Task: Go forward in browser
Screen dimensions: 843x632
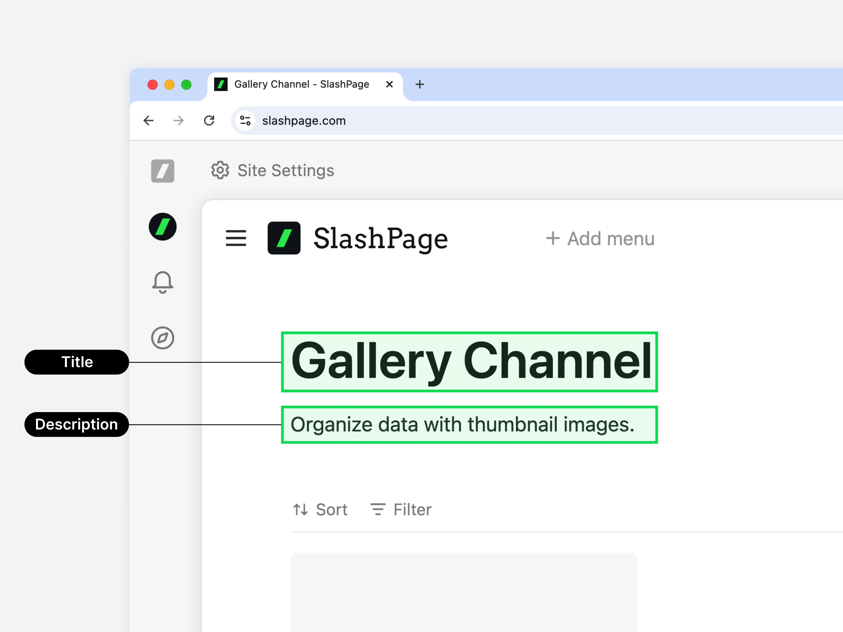Action: click(178, 121)
